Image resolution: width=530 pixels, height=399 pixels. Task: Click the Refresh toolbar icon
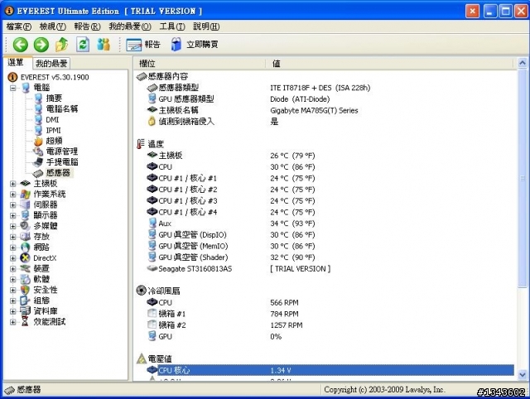point(83,45)
